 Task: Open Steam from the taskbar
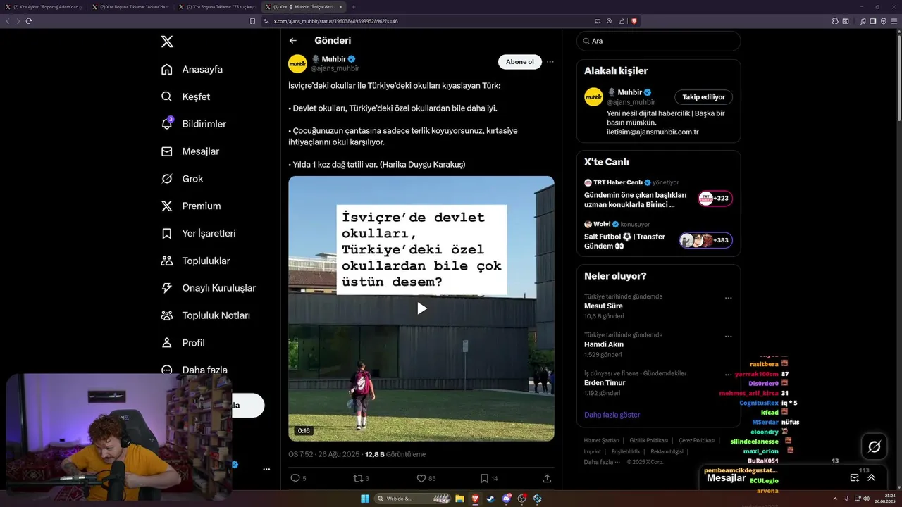click(x=490, y=499)
